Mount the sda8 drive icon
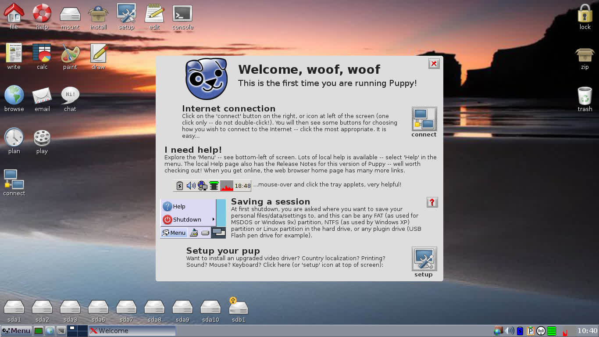The width and height of the screenshot is (599, 337). (154, 307)
